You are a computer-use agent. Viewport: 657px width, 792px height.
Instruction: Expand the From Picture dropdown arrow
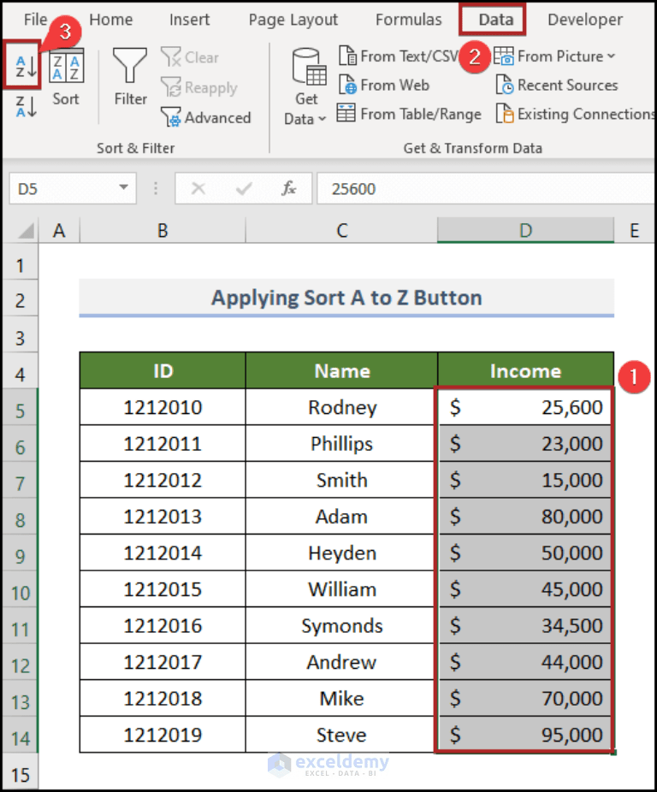pyautogui.click(x=612, y=56)
